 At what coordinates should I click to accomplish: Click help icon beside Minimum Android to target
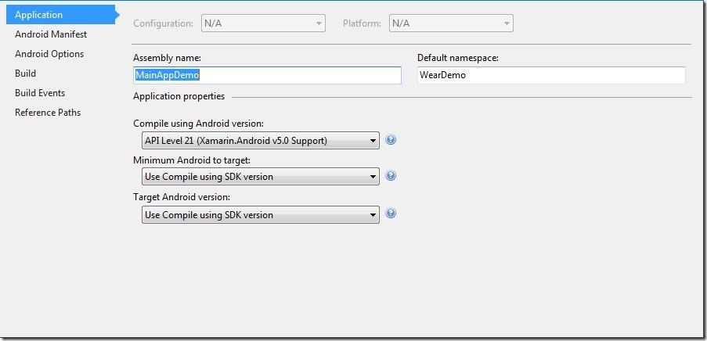point(391,176)
